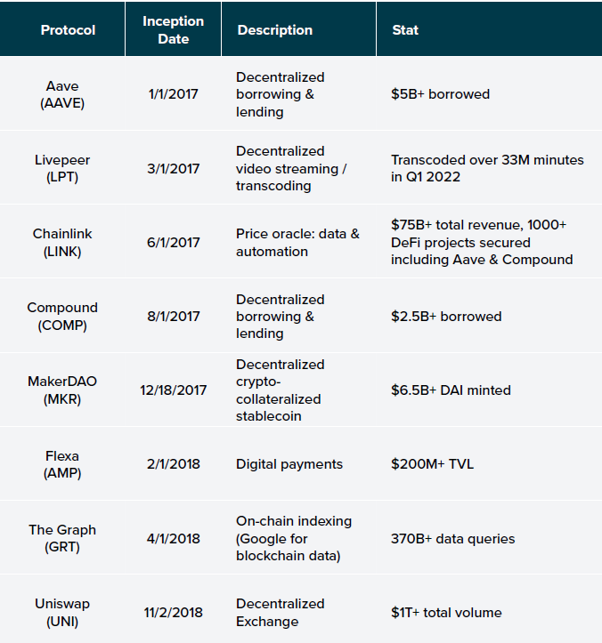Click the '$6.5B+ DAI minted' stat

point(451,390)
